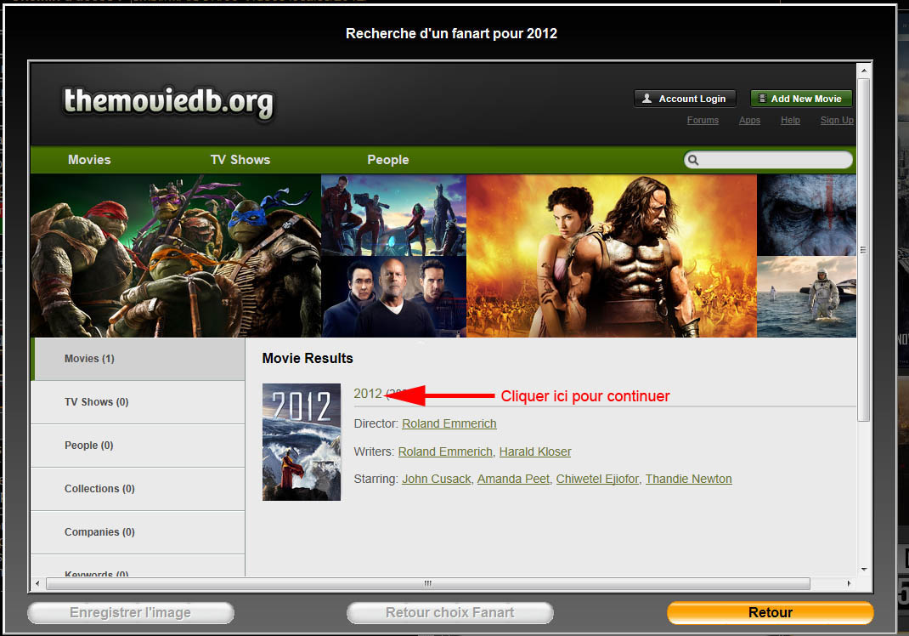Screen dimensions: 909x636
Task: Click the Retour choix Fanart button
Action: [450, 612]
